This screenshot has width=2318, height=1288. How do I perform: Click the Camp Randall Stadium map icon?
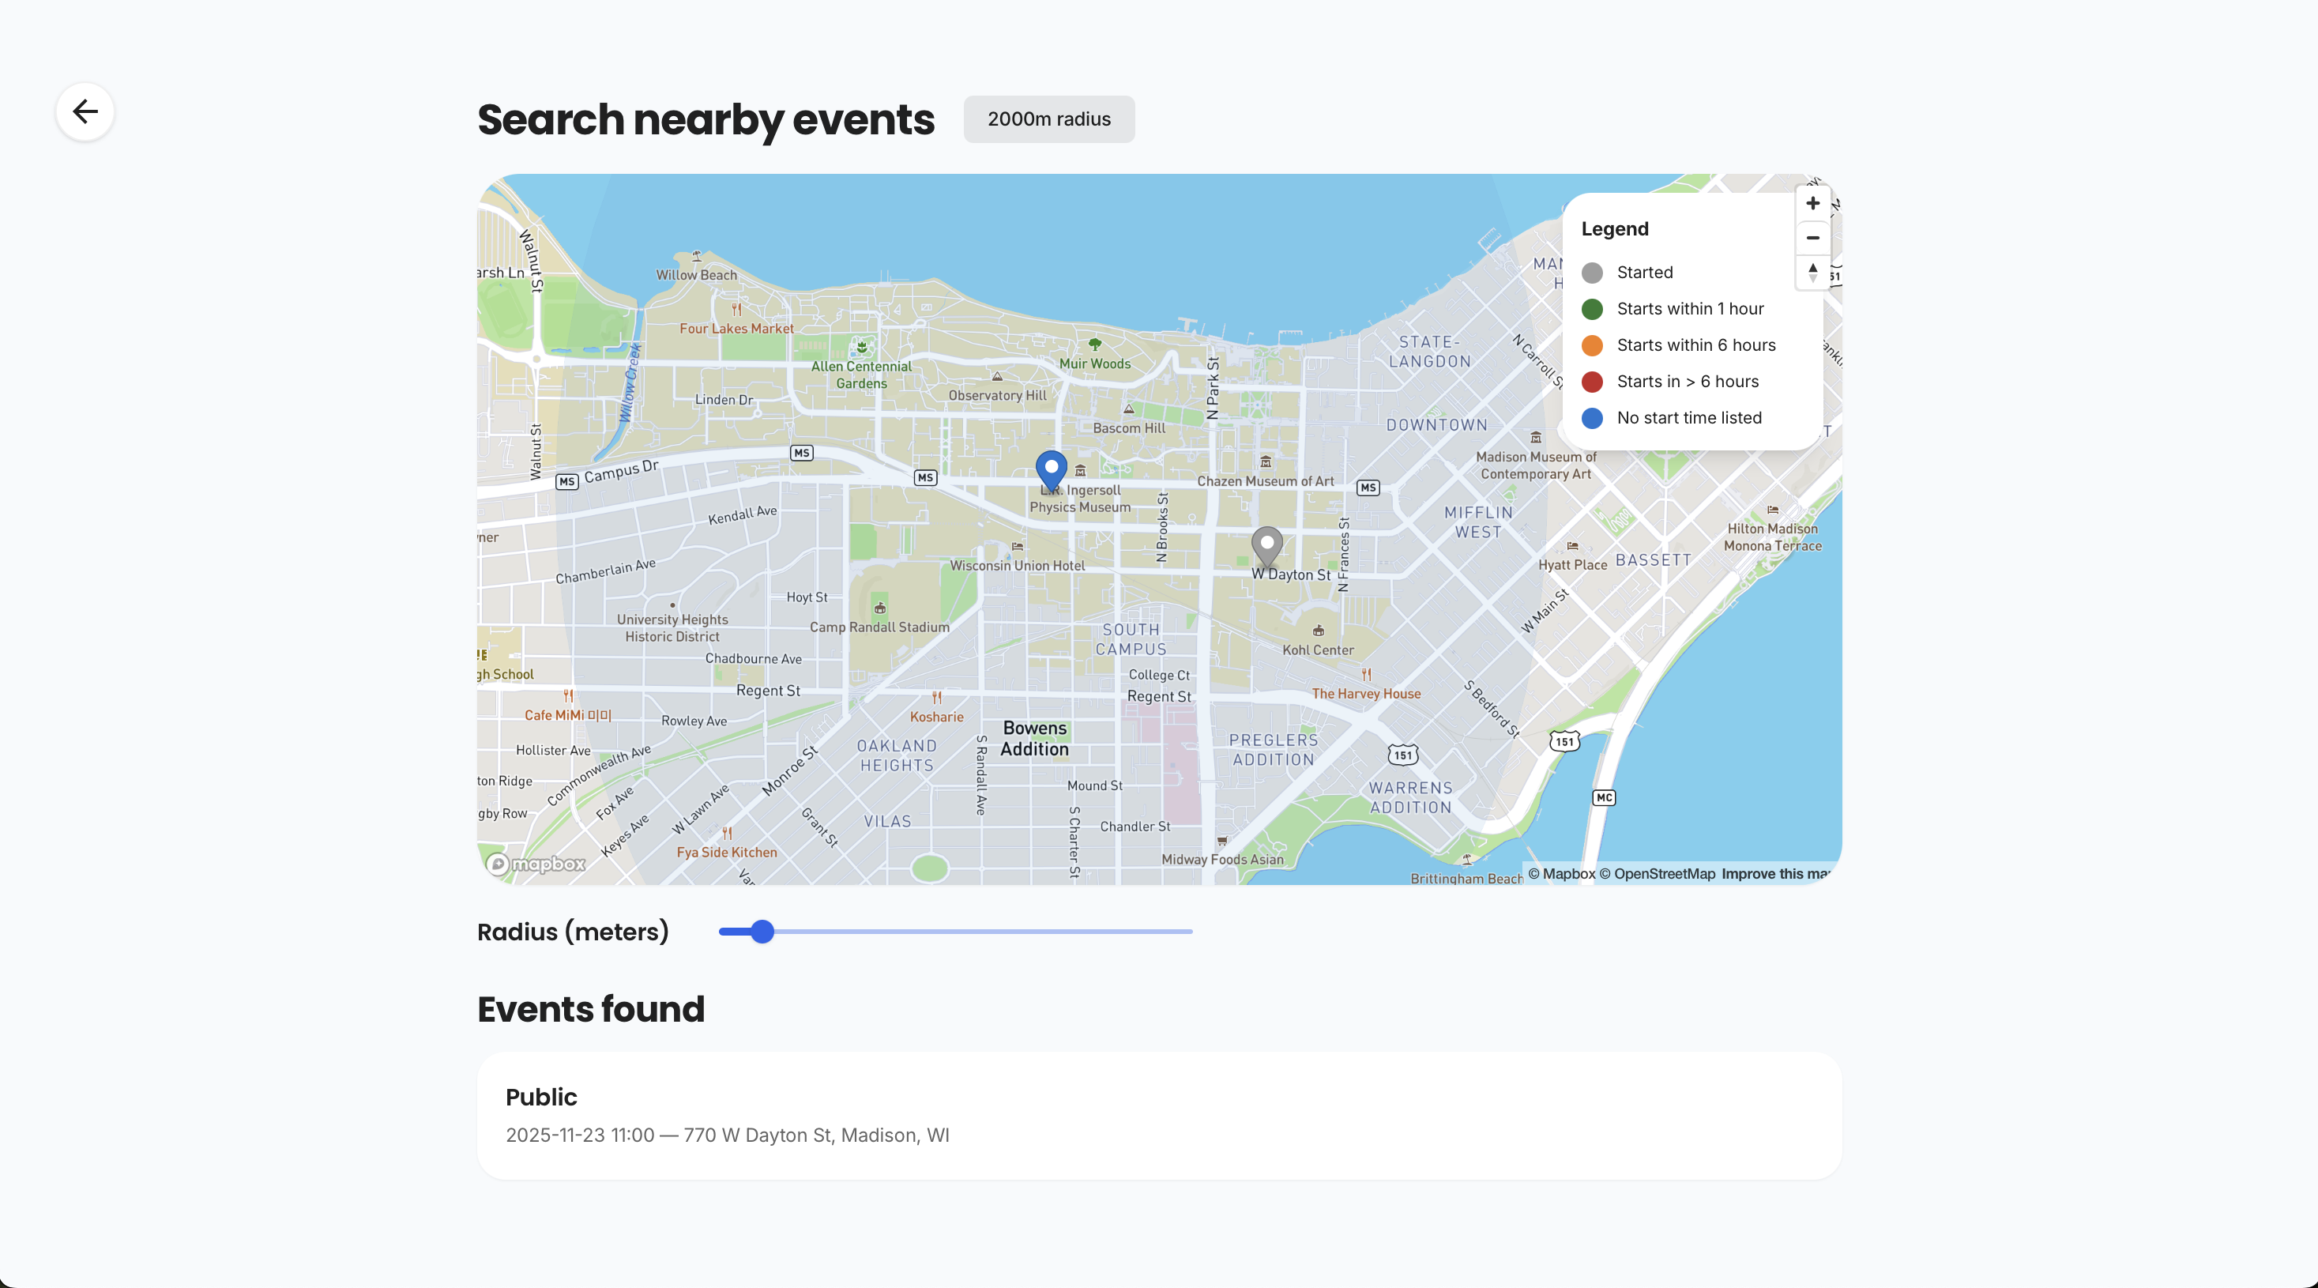[880, 608]
